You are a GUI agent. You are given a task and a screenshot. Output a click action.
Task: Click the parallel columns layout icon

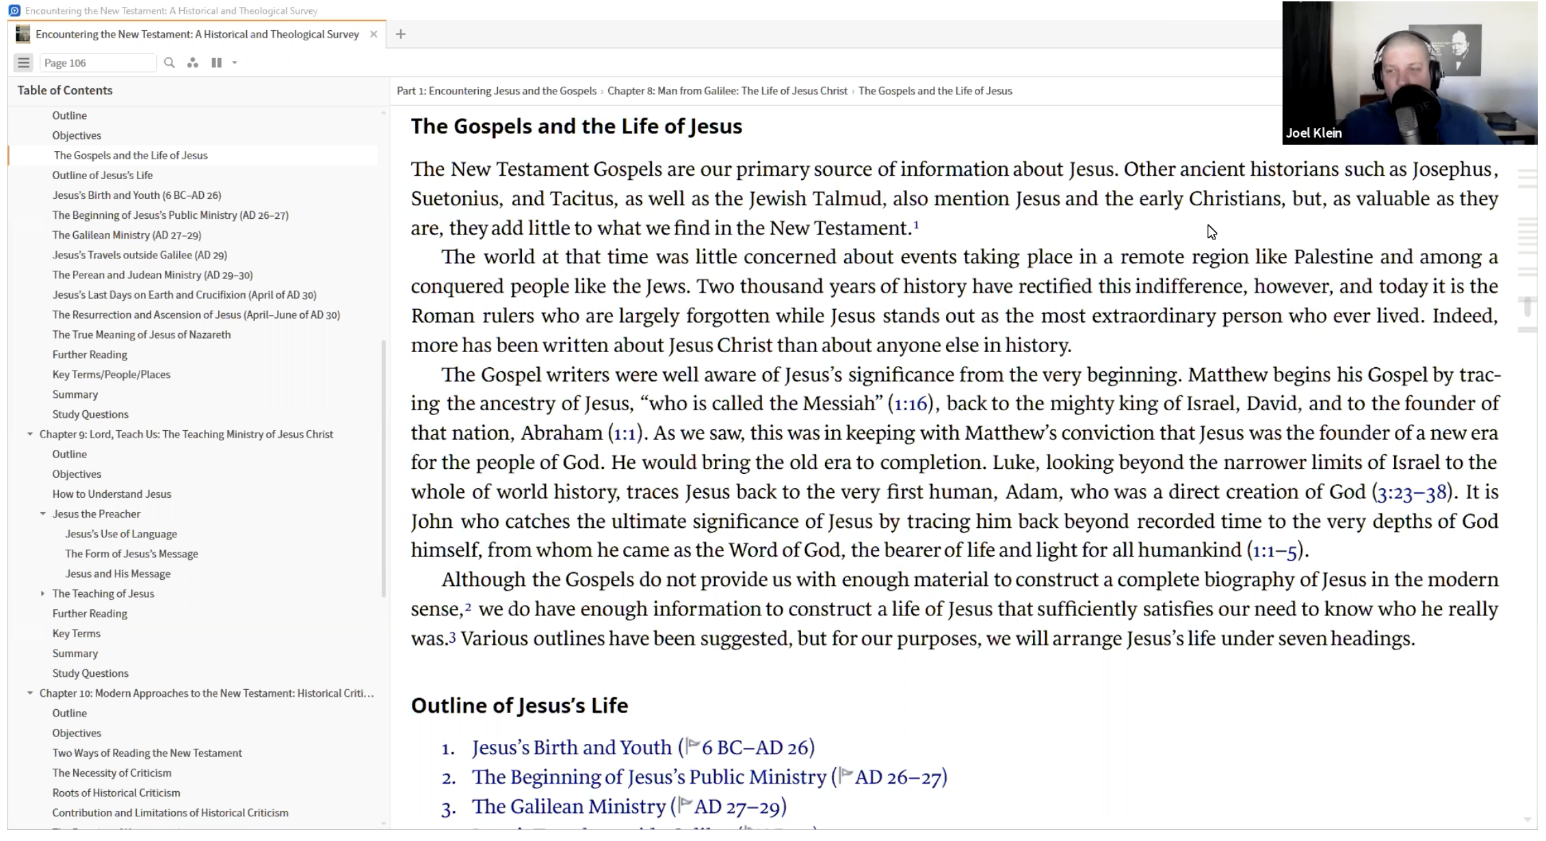[216, 63]
